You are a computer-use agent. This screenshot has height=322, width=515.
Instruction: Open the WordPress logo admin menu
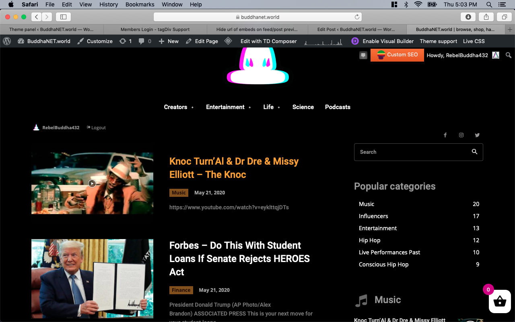(7, 41)
